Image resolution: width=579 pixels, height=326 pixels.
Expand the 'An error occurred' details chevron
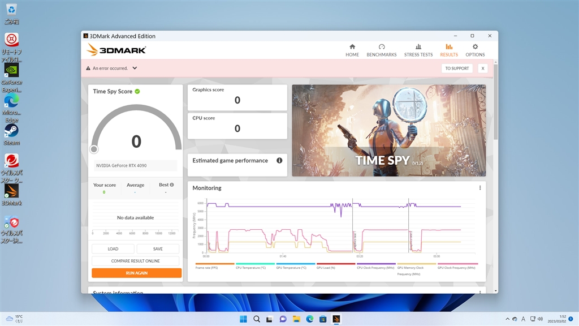click(135, 68)
